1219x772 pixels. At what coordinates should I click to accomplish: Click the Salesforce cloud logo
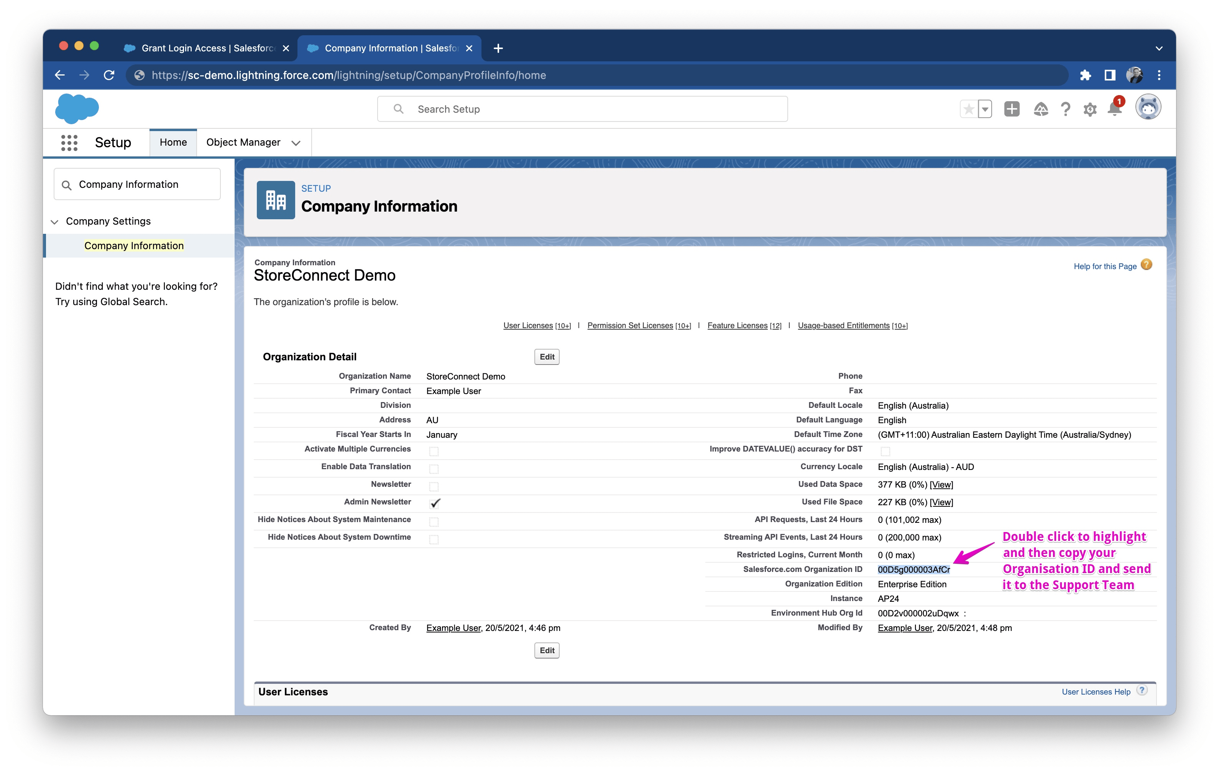77,108
